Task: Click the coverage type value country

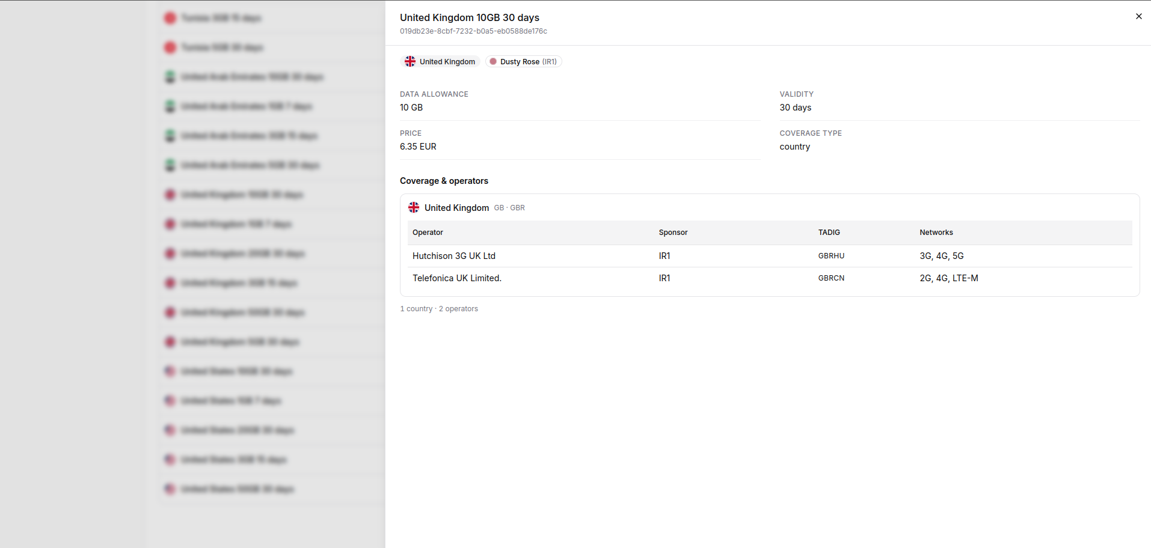Action: [795, 147]
